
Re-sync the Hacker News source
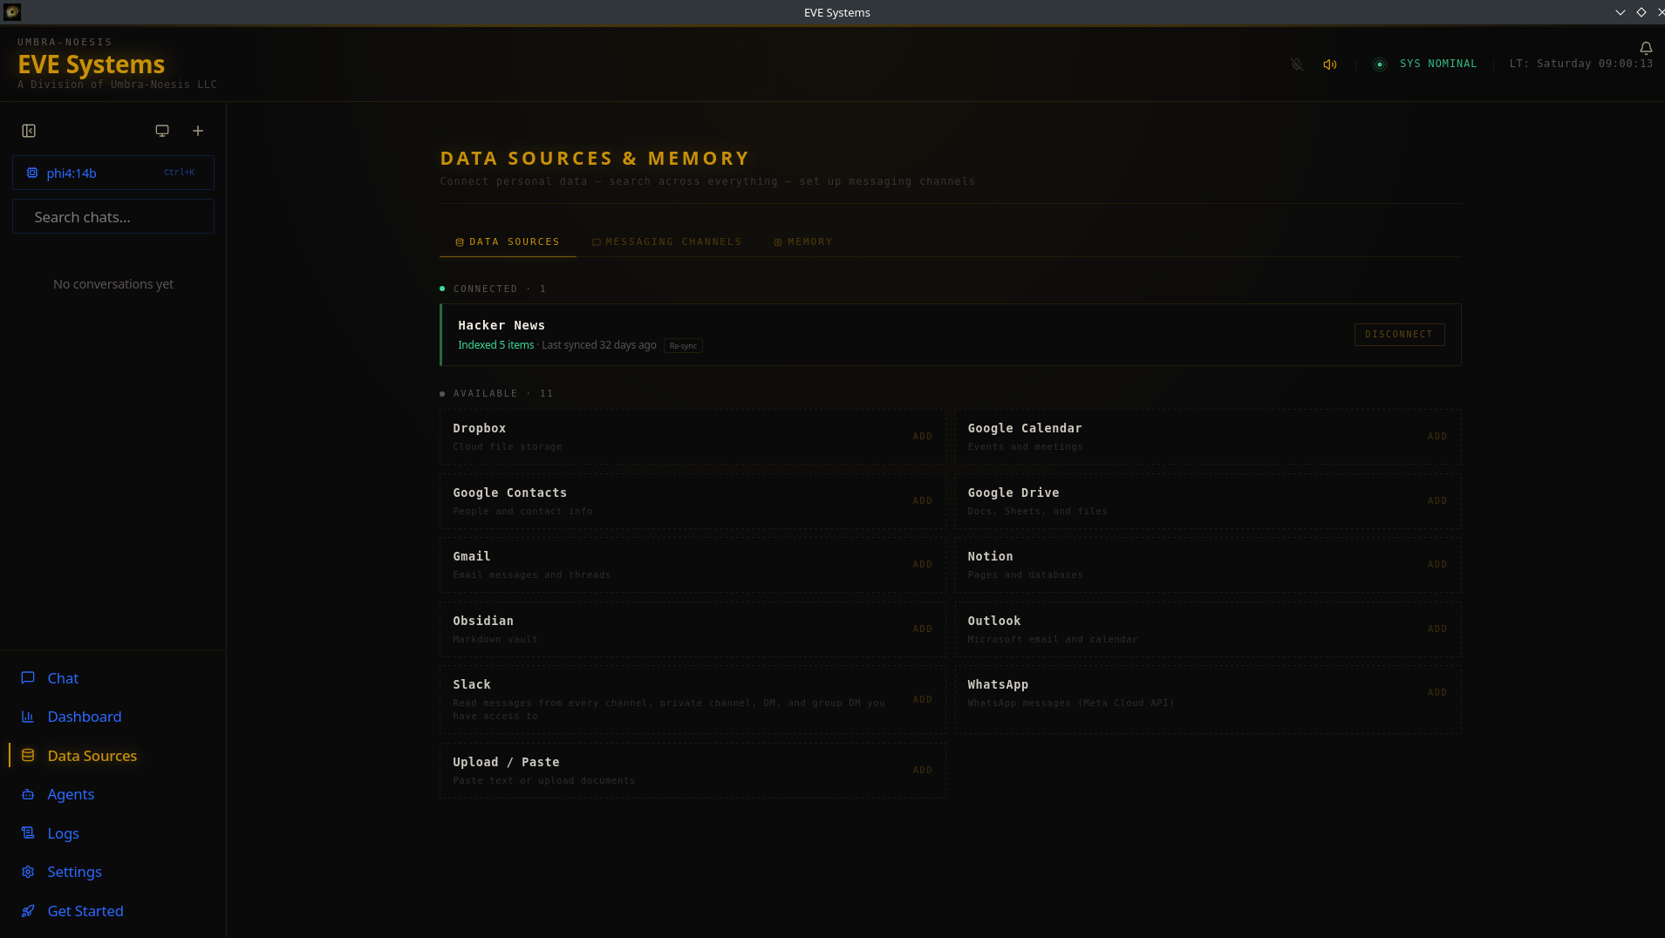pyautogui.click(x=683, y=346)
